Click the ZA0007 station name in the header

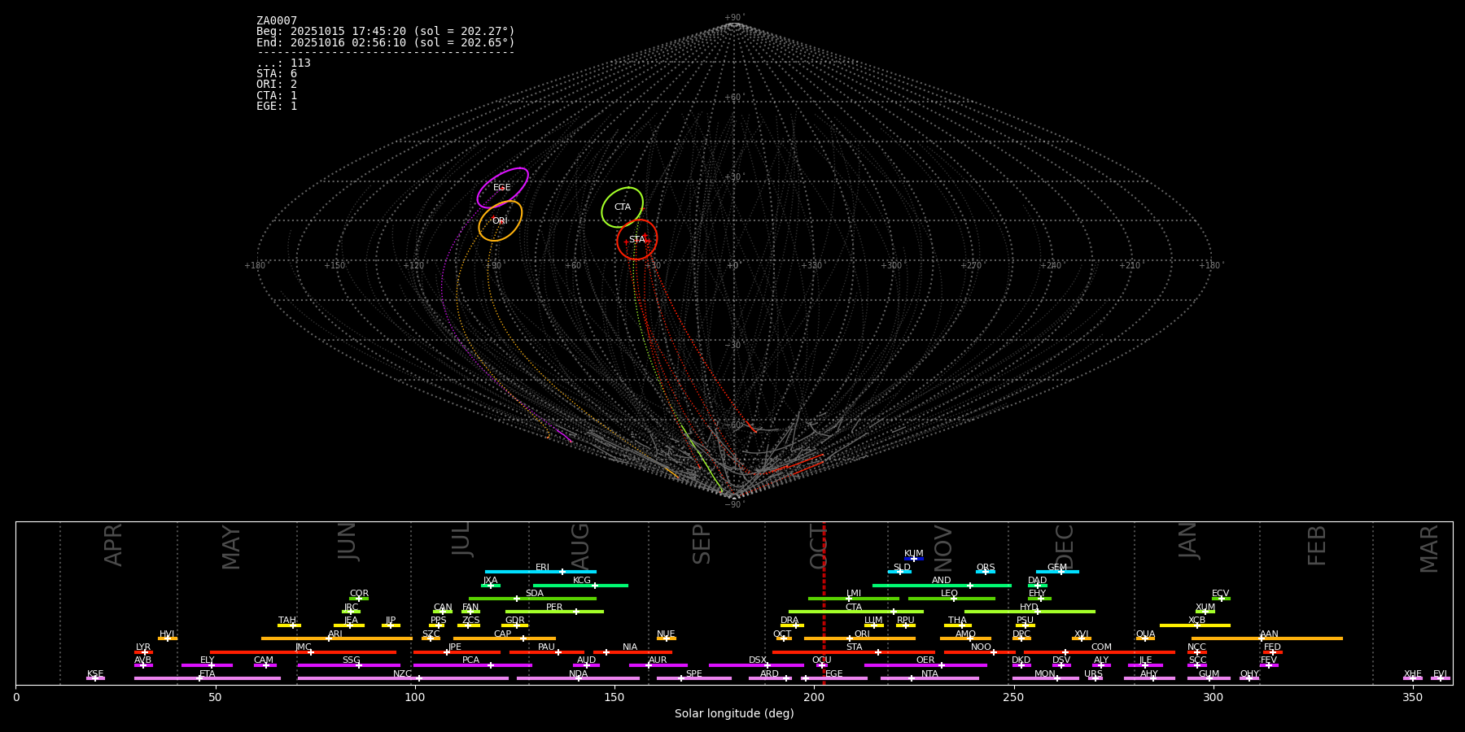coord(277,21)
